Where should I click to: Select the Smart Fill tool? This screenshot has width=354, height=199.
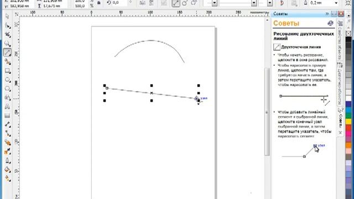point(7,61)
